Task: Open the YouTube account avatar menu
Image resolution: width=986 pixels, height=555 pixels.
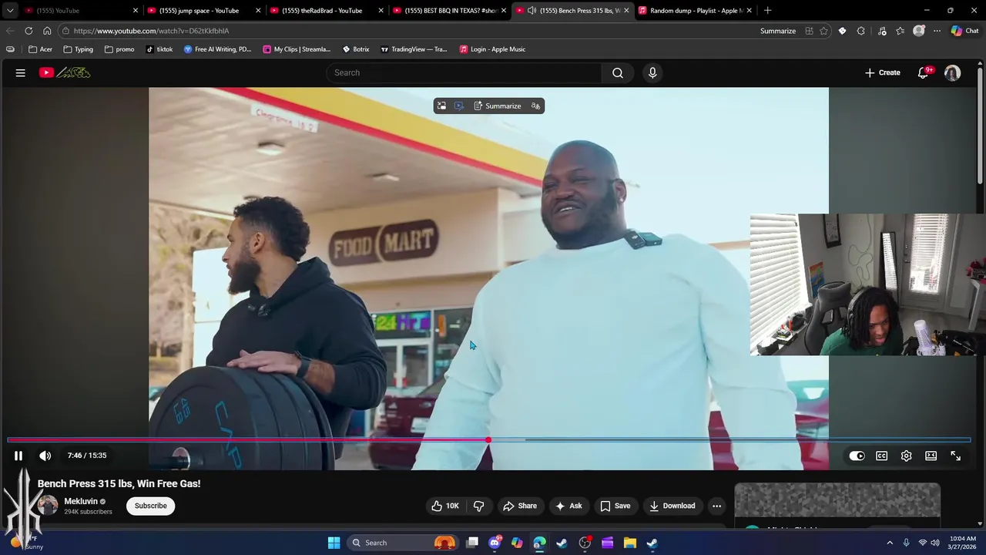Action: pyautogui.click(x=953, y=72)
